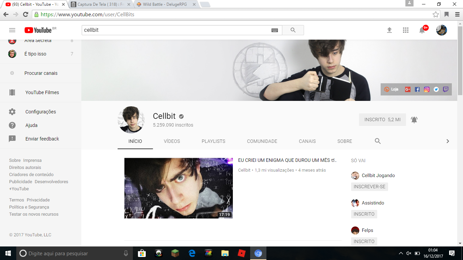Screen dimensions: 463x260
Task: Open the account avatar menu
Action: [x=441, y=30]
